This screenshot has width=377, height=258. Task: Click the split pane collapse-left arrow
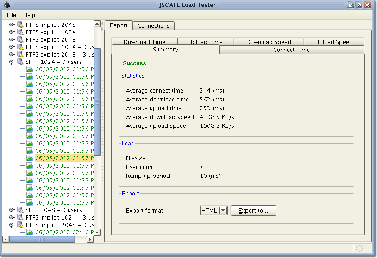102,23
